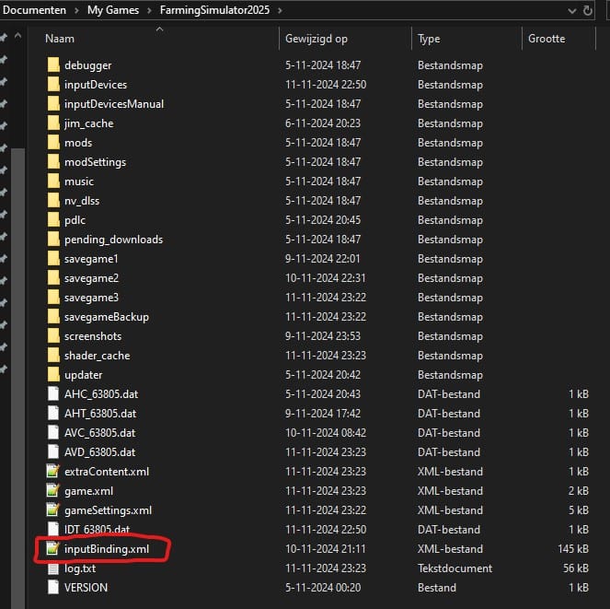Refresh the folder with the reload icon

(x=587, y=10)
